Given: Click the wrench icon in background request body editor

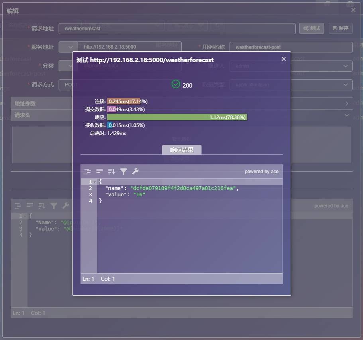Looking at the screenshot, I should pos(65,205).
